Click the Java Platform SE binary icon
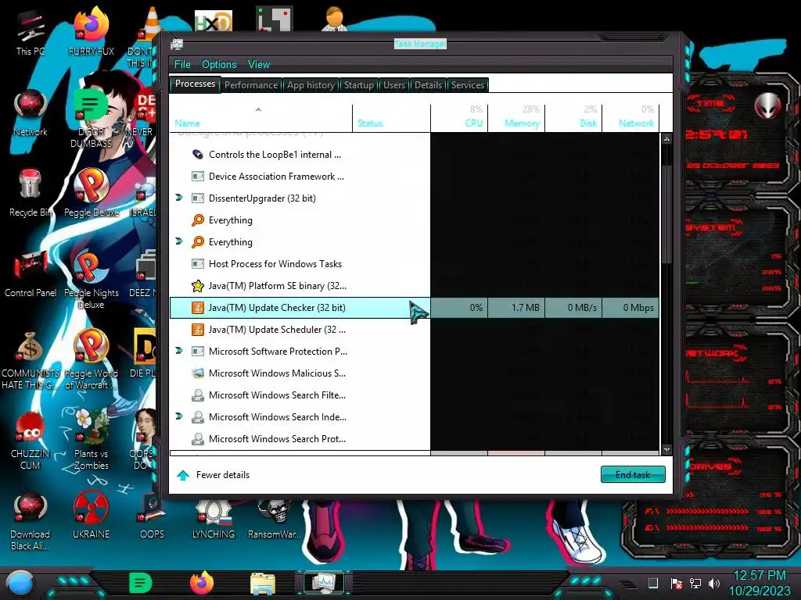The image size is (801, 600). point(198,286)
